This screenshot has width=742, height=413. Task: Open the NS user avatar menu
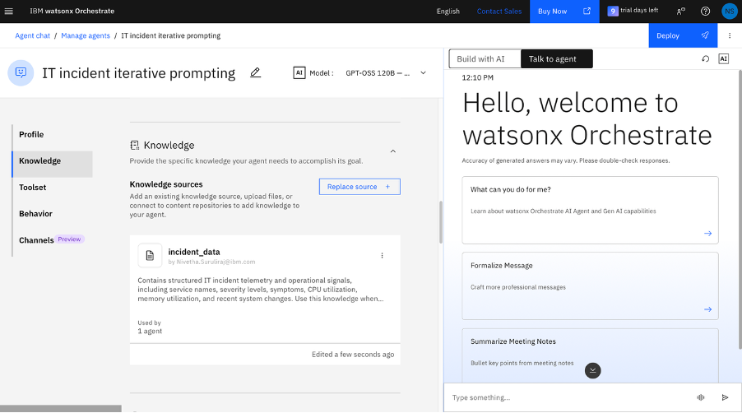click(x=729, y=11)
